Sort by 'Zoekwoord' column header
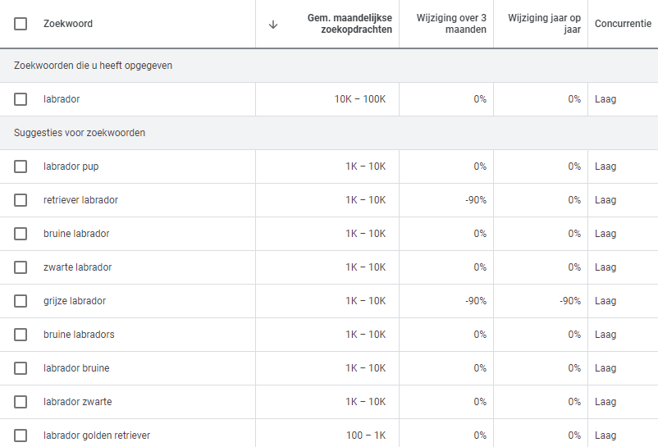 tap(68, 24)
